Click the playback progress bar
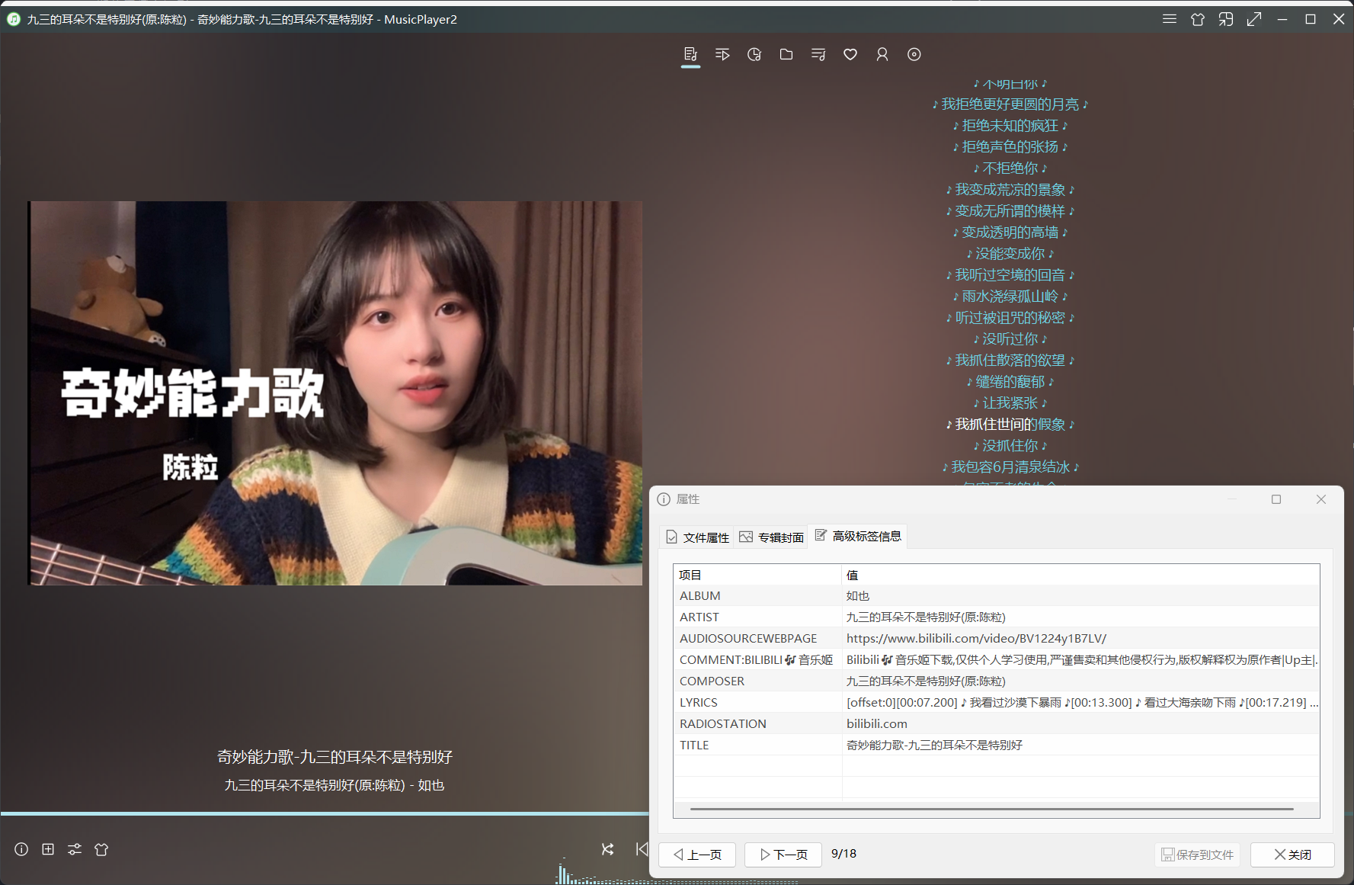 click(325, 813)
